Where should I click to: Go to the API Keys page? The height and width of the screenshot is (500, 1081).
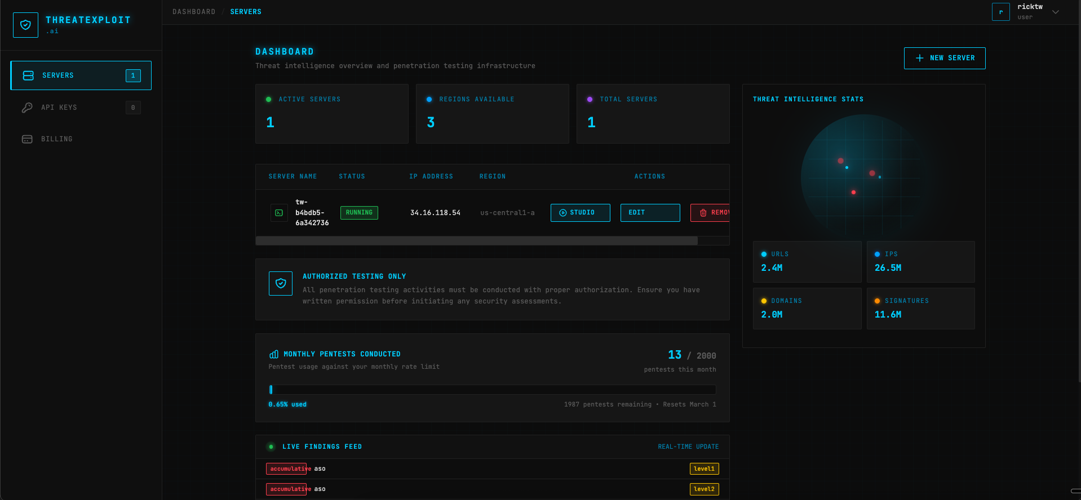pyautogui.click(x=59, y=108)
